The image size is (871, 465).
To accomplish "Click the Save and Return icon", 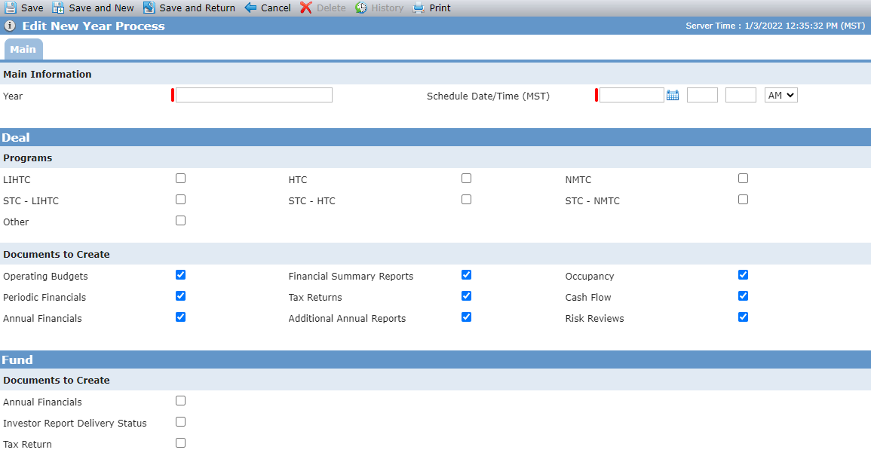I will [x=149, y=8].
